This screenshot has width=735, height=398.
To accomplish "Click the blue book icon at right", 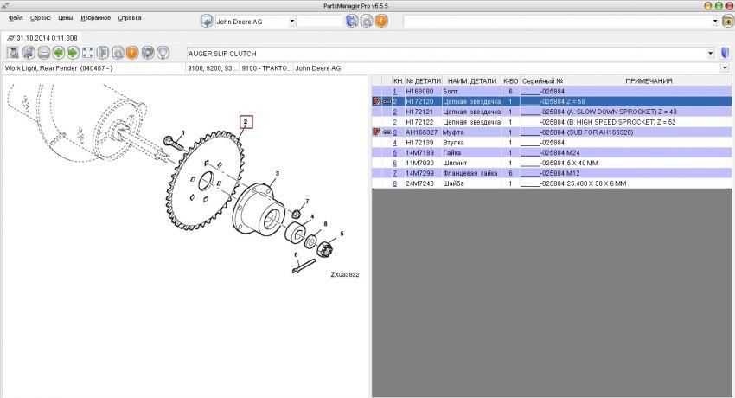I will click(725, 53).
